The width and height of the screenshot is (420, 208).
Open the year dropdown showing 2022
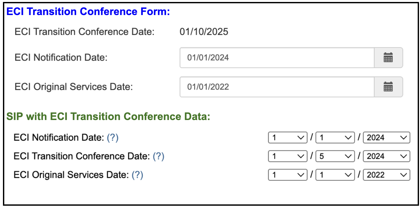coord(386,175)
